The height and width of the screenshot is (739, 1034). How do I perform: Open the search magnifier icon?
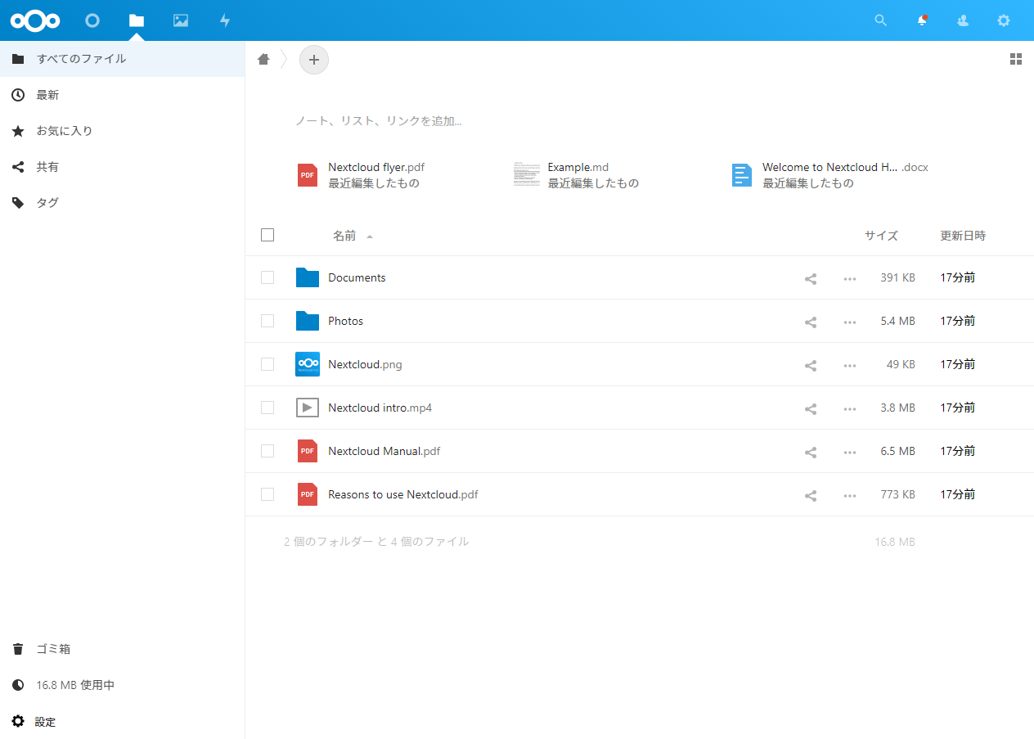pos(881,20)
